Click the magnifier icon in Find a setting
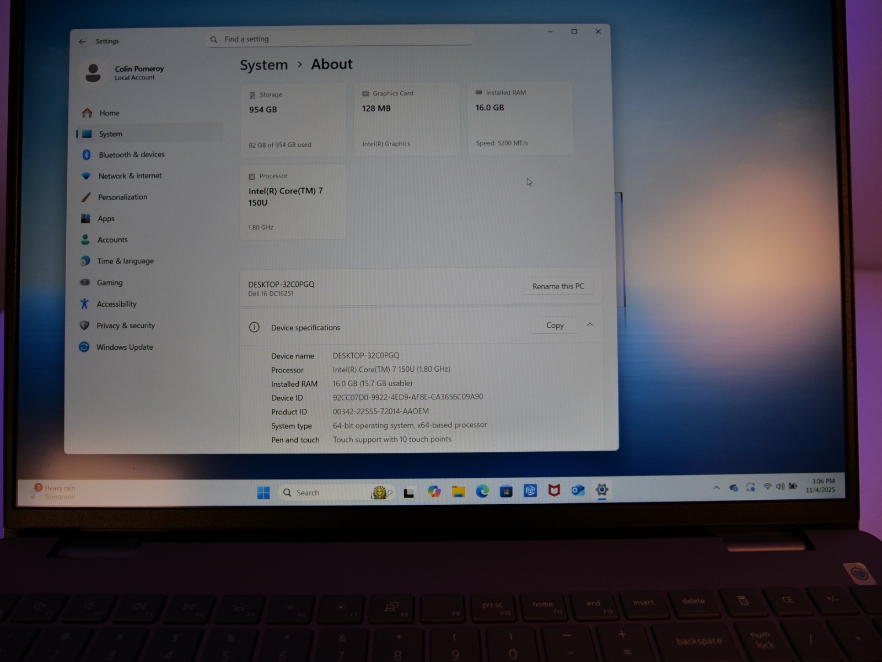The width and height of the screenshot is (882, 662). pyautogui.click(x=214, y=39)
